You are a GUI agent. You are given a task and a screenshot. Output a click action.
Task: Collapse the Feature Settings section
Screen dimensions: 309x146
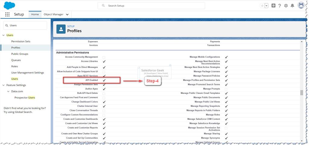(x=3, y=85)
